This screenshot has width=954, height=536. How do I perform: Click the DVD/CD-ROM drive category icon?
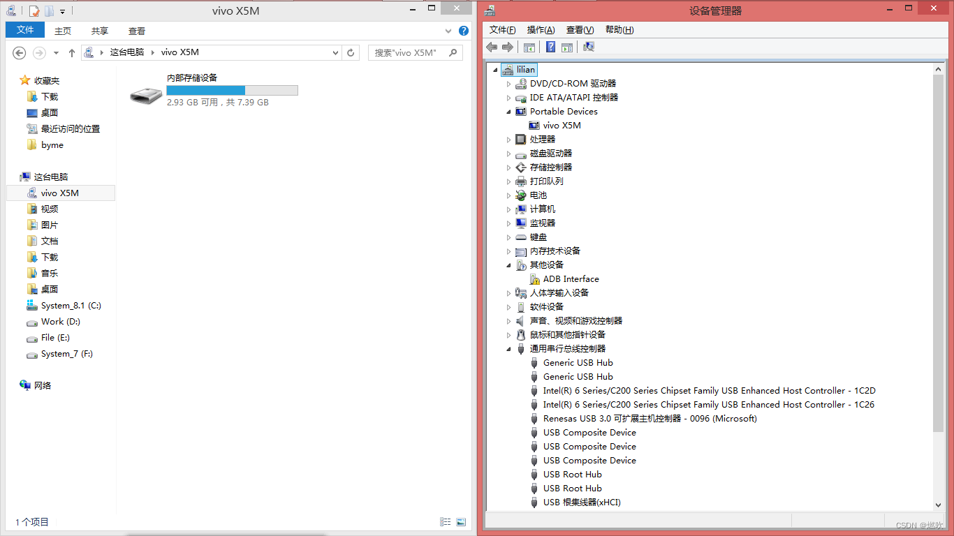click(521, 84)
